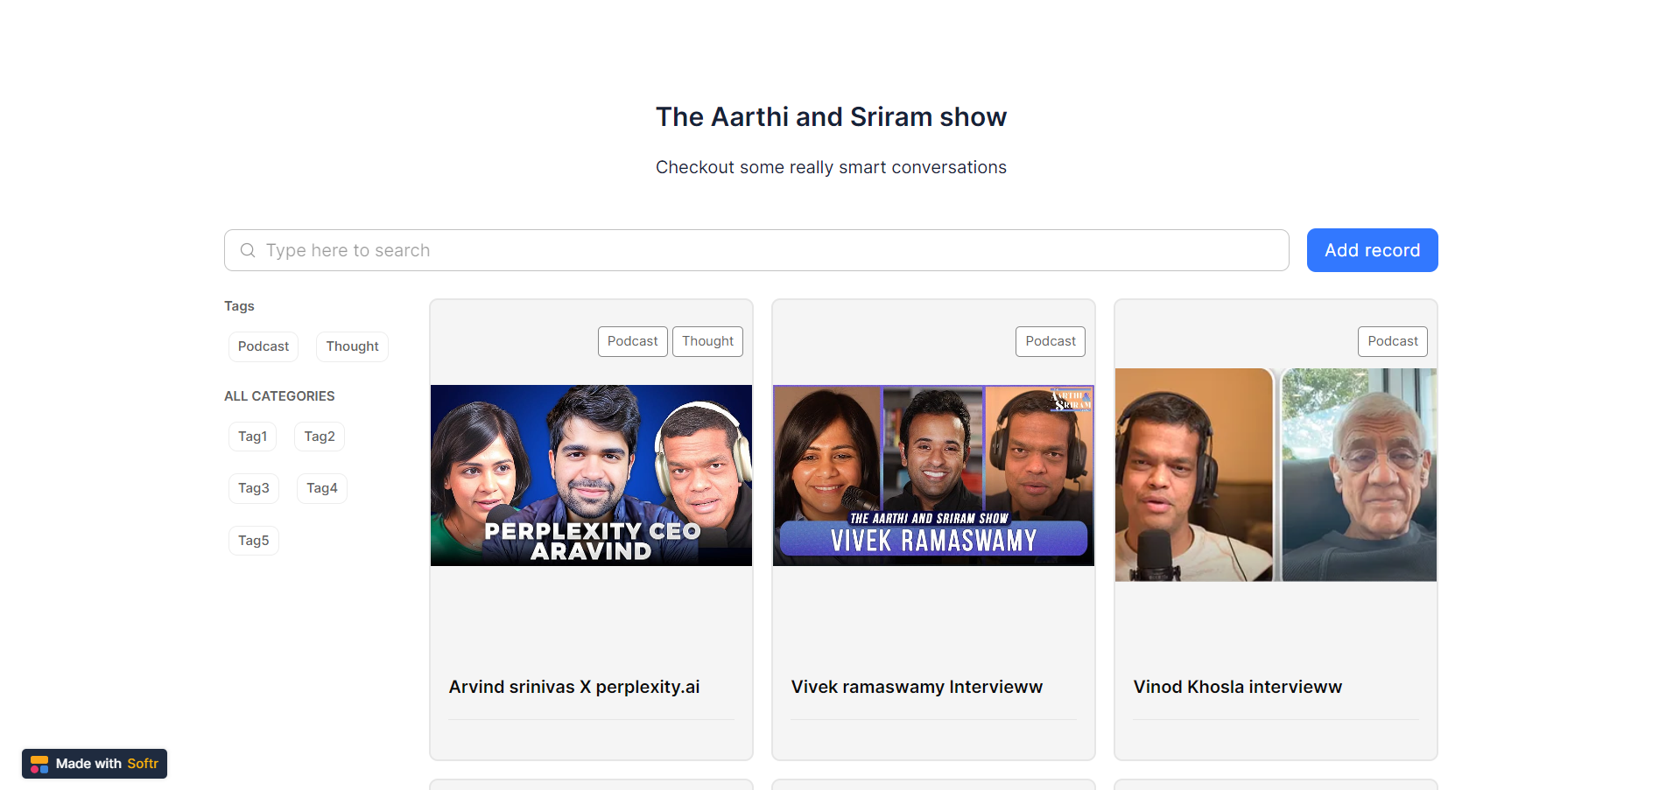This screenshot has height=790, width=1659.
Task: Click the ALL CATEGORIES label
Action: pos(279,396)
